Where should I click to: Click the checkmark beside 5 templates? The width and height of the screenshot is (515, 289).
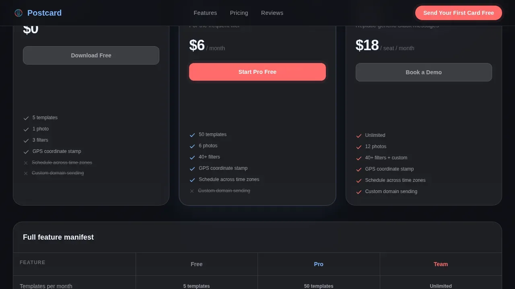[26, 118]
